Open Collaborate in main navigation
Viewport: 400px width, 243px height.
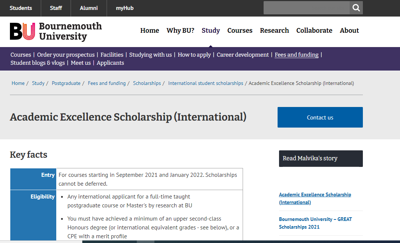(314, 31)
